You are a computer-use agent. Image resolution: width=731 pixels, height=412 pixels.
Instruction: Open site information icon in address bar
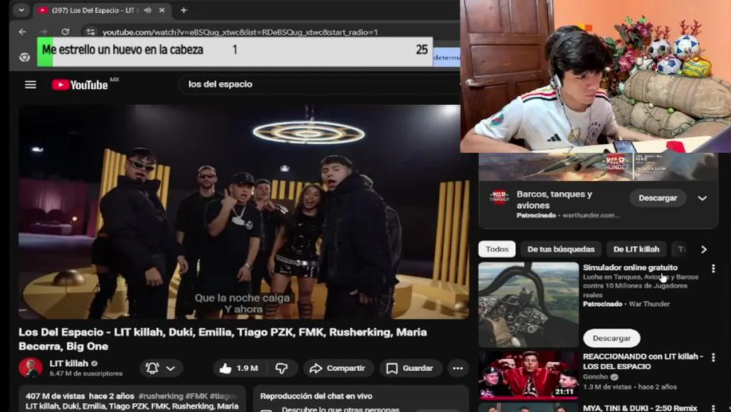click(x=90, y=32)
